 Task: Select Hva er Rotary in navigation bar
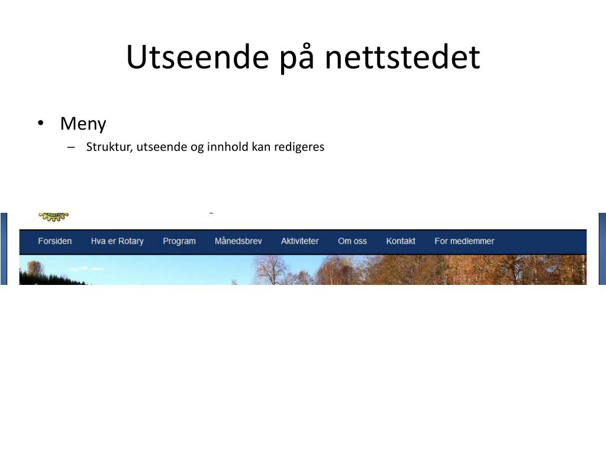(117, 241)
